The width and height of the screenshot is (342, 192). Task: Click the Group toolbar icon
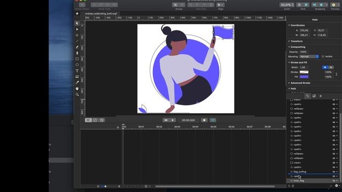click(x=175, y=5)
